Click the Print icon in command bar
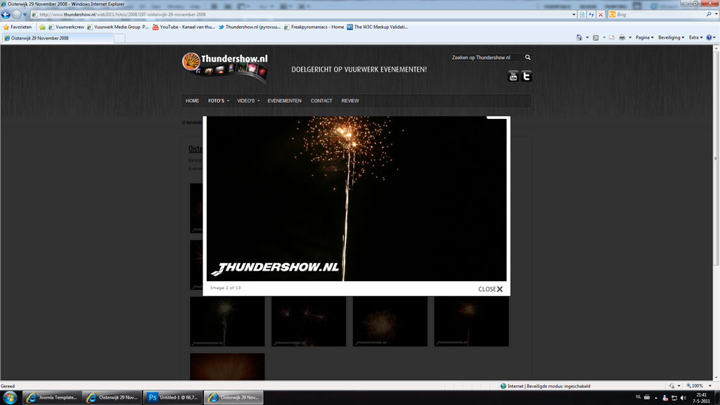This screenshot has width=720, height=405. (x=622, y=38)
